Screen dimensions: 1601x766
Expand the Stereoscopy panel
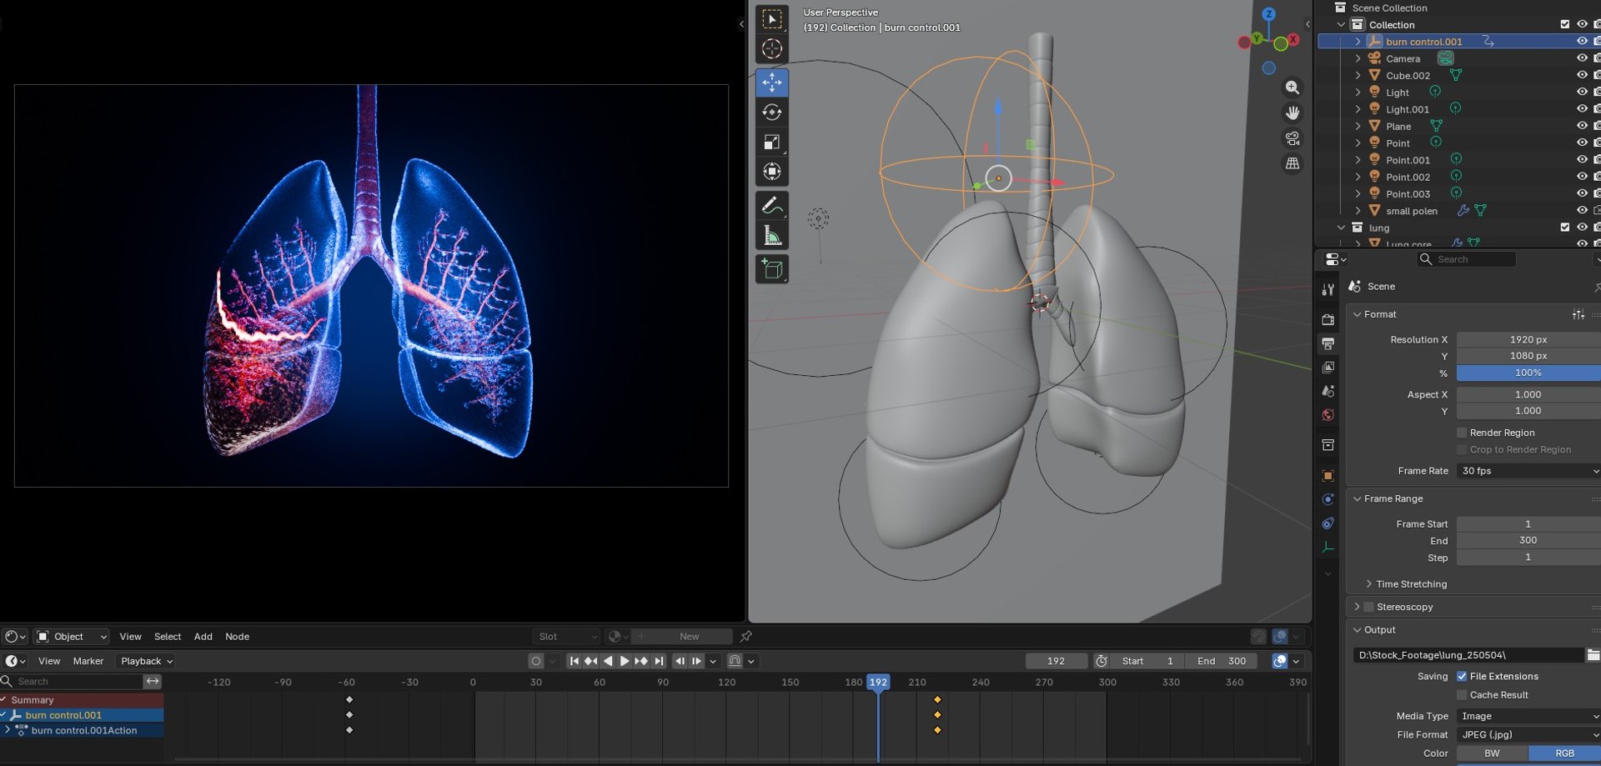(1358, 607)
